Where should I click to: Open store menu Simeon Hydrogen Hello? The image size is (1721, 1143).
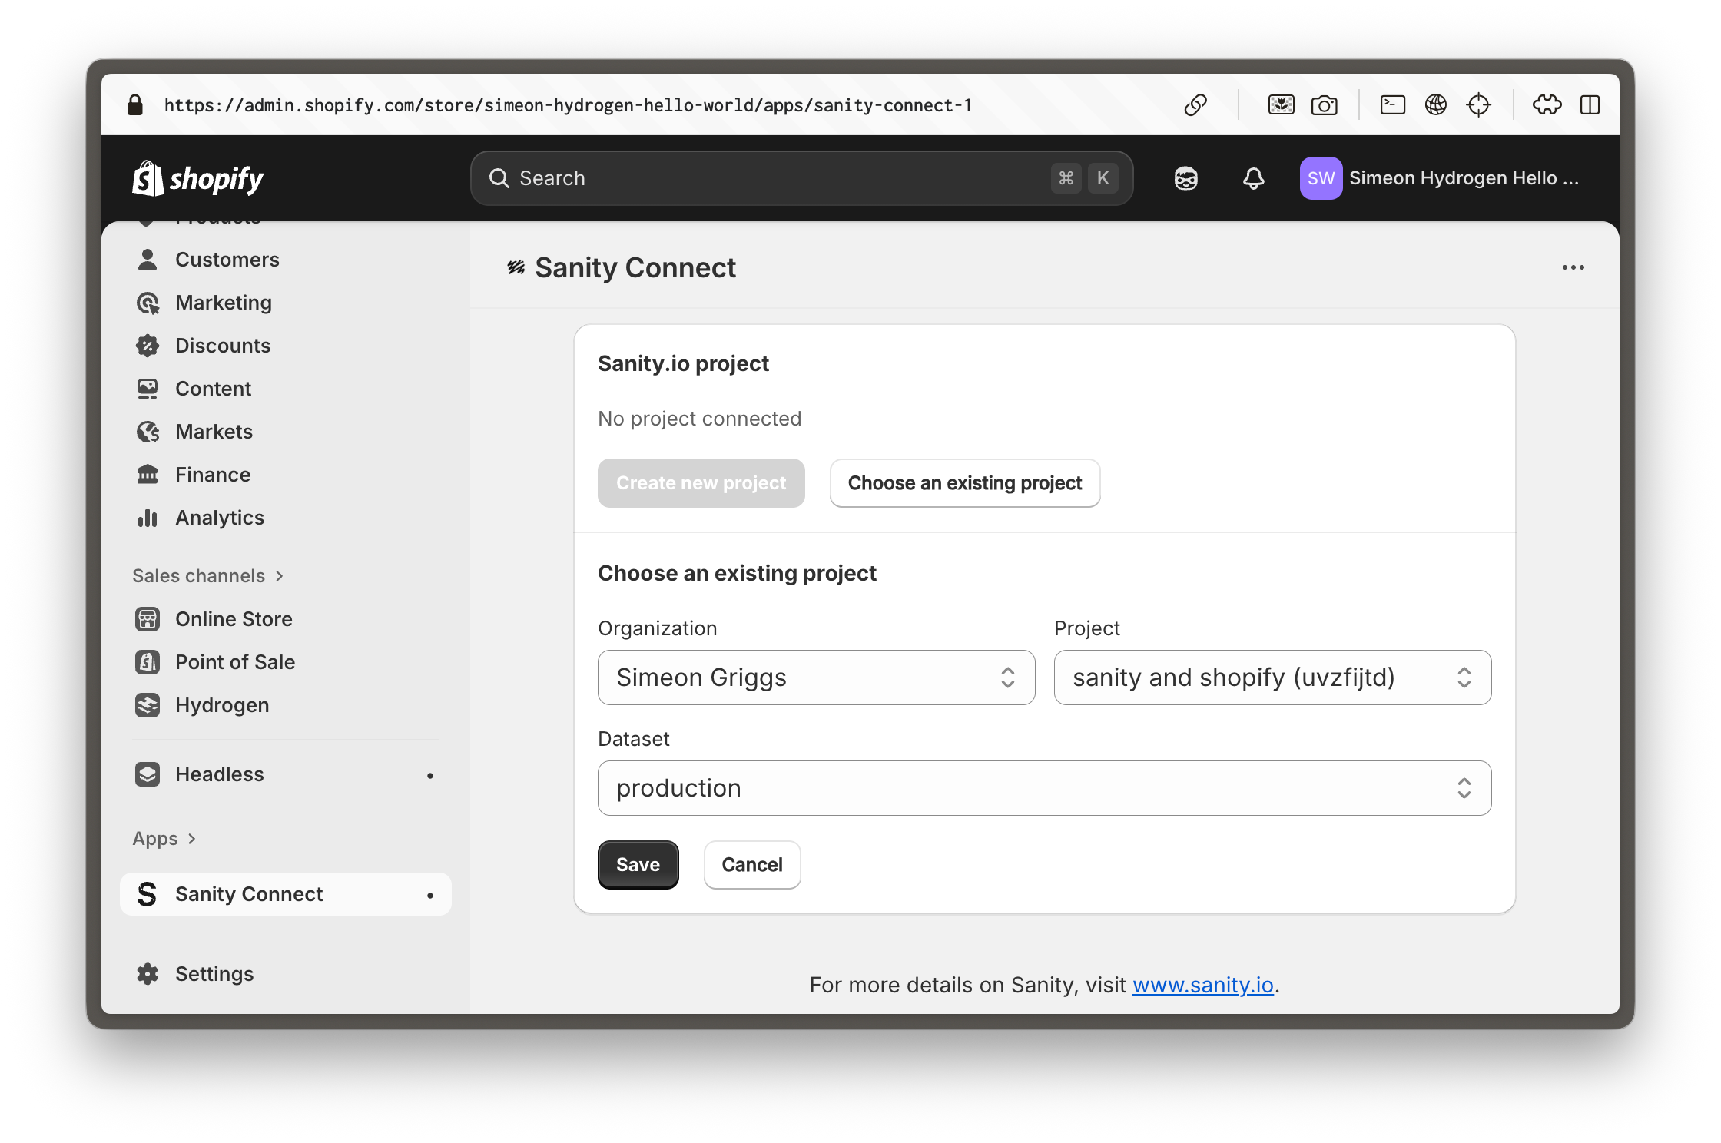[x=1440, y=178]
